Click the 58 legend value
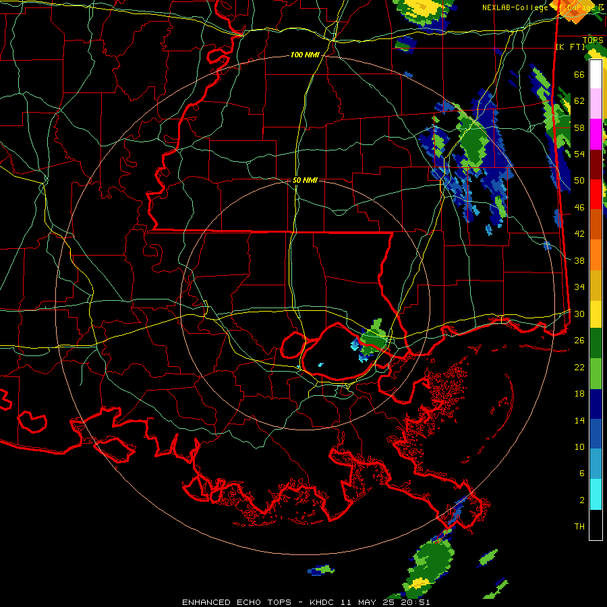 point(579,127)
